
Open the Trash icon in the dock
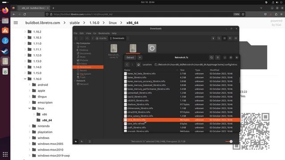coord(5,72)
